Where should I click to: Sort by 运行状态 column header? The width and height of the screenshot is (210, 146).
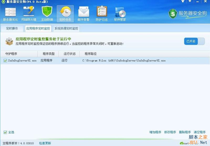(69, 54)
